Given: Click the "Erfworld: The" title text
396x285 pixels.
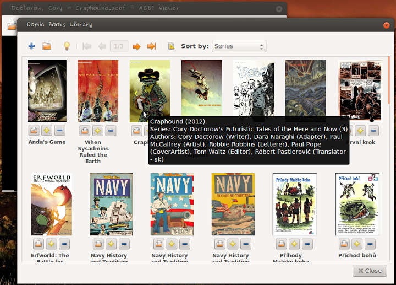Looking at the screenshot, I should pos(50,255).
